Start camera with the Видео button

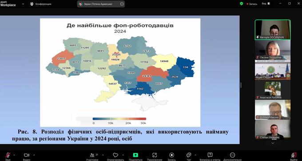pyautogui.click(x=27, y=155)
